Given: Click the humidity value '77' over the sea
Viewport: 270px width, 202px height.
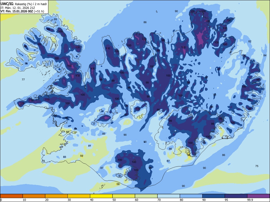Looking at the screenshot, I should point(23,79).
